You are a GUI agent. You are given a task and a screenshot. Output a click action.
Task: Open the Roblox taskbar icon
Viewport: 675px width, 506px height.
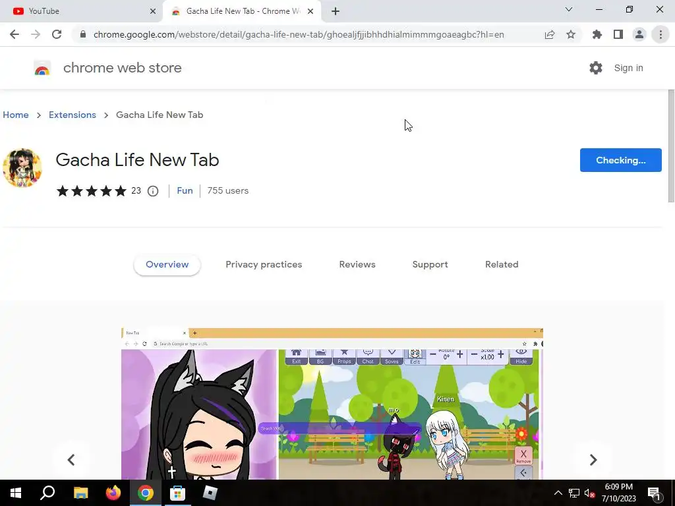pos(210,493)
